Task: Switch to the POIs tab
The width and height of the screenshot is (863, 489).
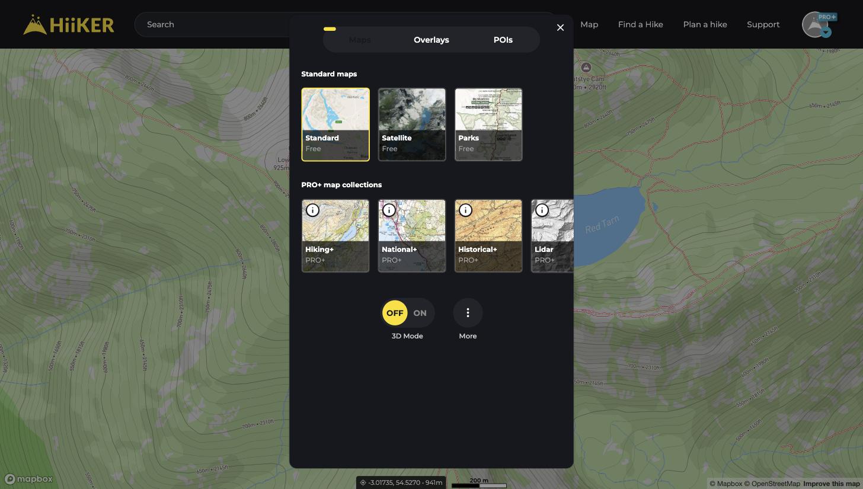Action: [x=503, y=40]
